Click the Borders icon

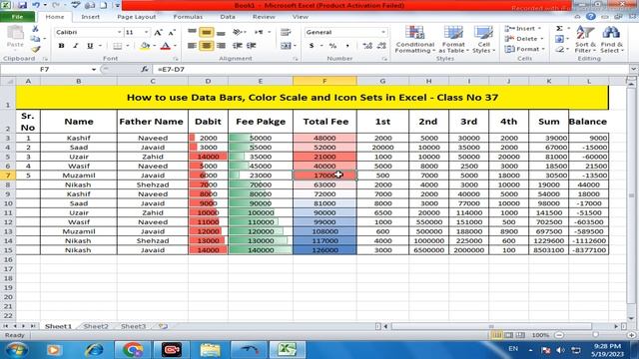(118, 46)
